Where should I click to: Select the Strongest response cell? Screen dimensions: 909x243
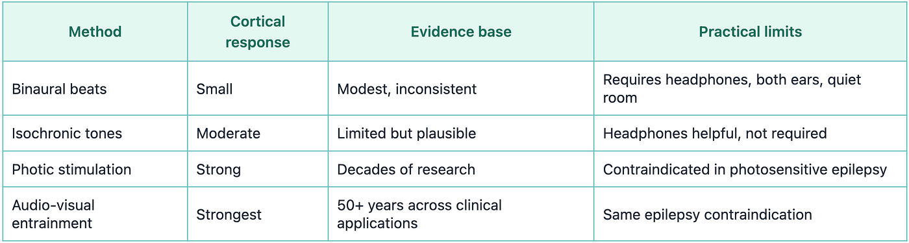(258, 214)
